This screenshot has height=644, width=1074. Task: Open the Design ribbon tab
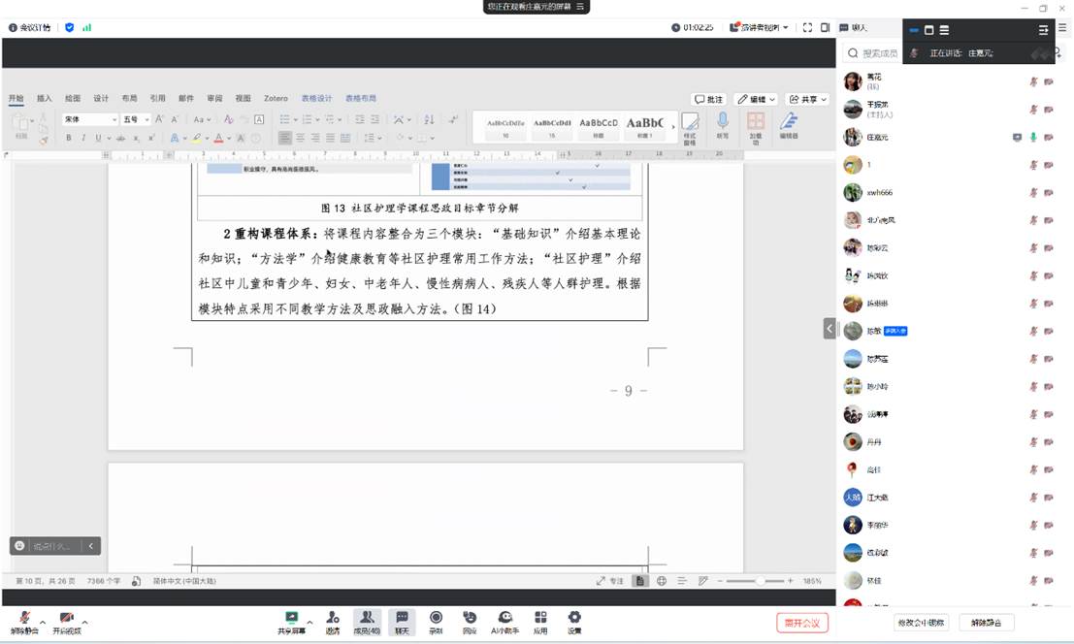[101, 99]
